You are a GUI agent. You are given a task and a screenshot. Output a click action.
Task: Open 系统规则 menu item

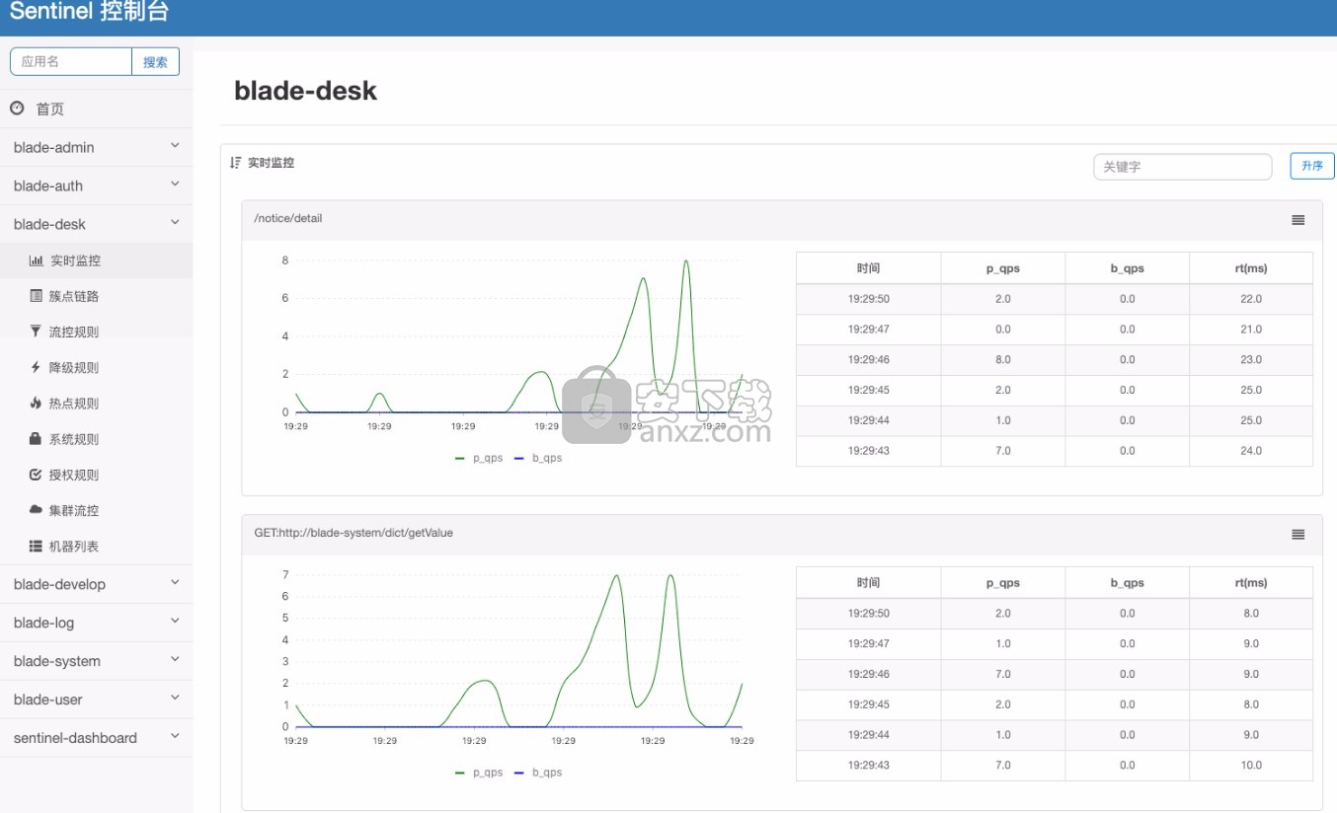96,439
